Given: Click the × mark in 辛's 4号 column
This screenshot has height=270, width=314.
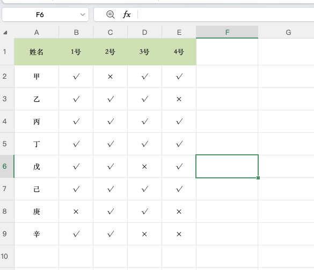Looking at the screenshot, I should [179, 234].
